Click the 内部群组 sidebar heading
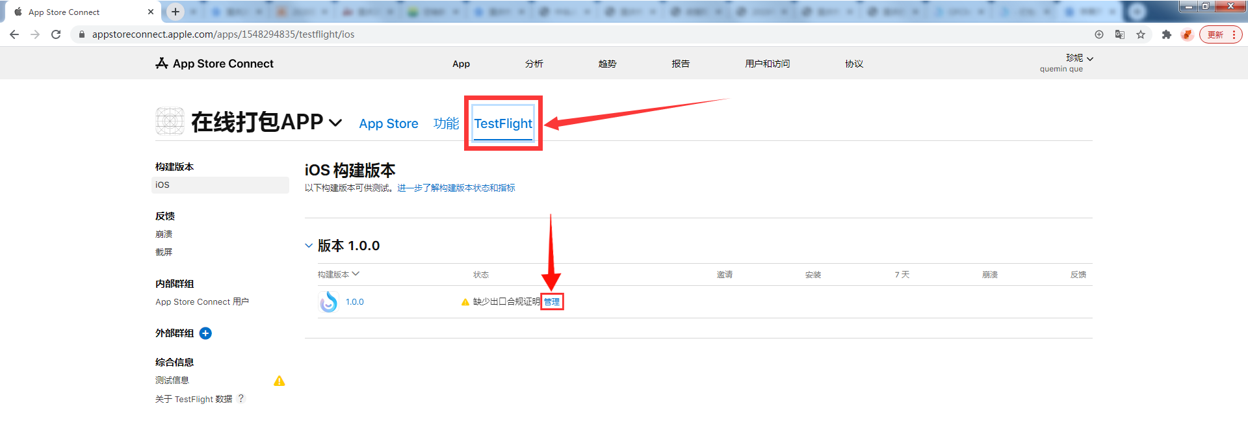Image resolution: width=1248 pixels, height=421 pixels. tap(174, 284)
